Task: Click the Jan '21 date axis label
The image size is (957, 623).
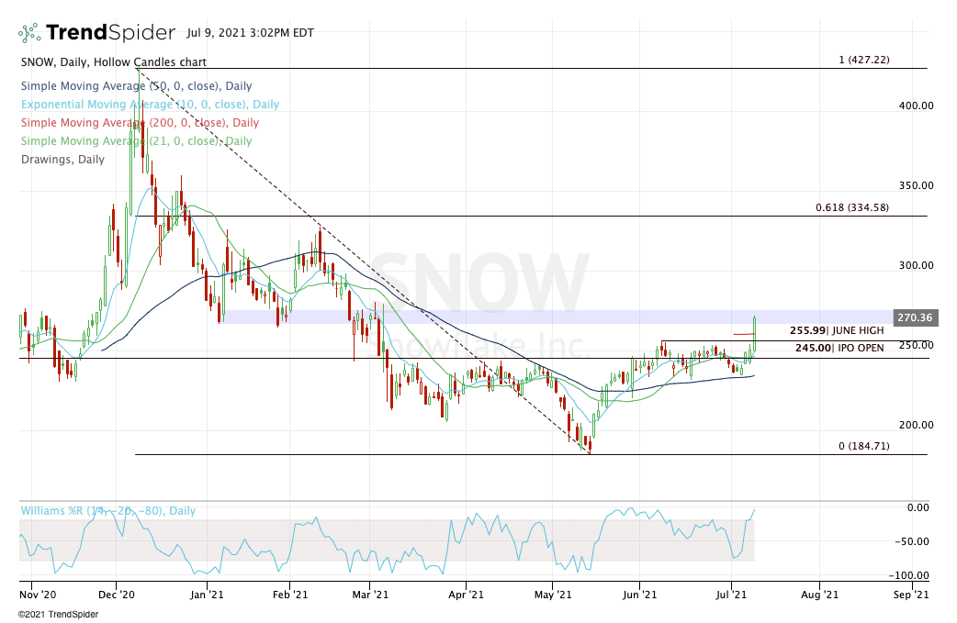Action: tap(208, 595)
